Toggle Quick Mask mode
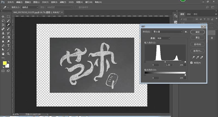 pyautogui.click(x=3, y=71)
